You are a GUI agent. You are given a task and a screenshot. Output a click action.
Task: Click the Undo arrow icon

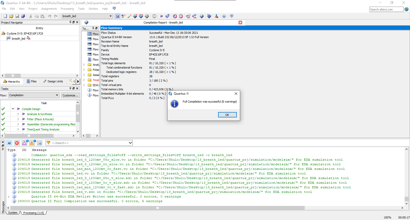coord(49,16)
